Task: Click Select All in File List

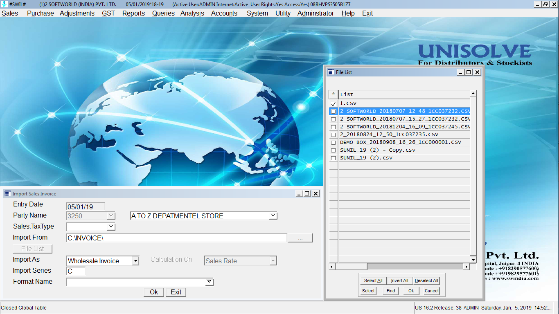Action: [x=373, y=280]
